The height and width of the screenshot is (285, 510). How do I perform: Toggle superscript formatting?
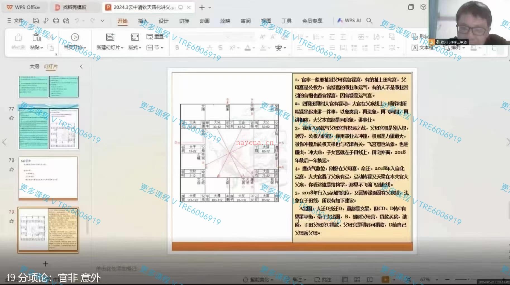pyautogui.click(x=232, y=48)
